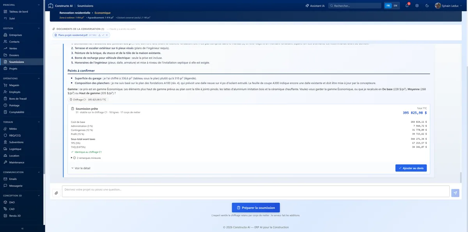
Task: Remove the Plans-projet-residentiel.pdf attachment
Action: (x=107, y=35)
